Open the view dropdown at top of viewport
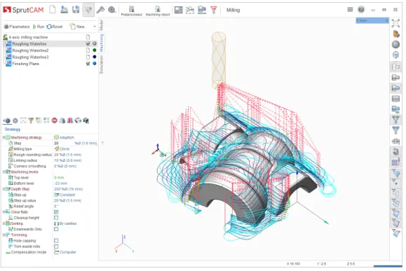 coord(372,20)
